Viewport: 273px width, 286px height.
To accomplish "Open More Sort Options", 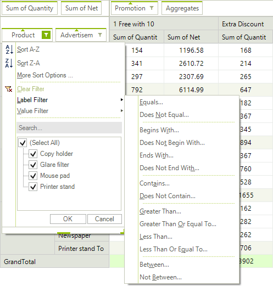I will click(x=45, y=75).
